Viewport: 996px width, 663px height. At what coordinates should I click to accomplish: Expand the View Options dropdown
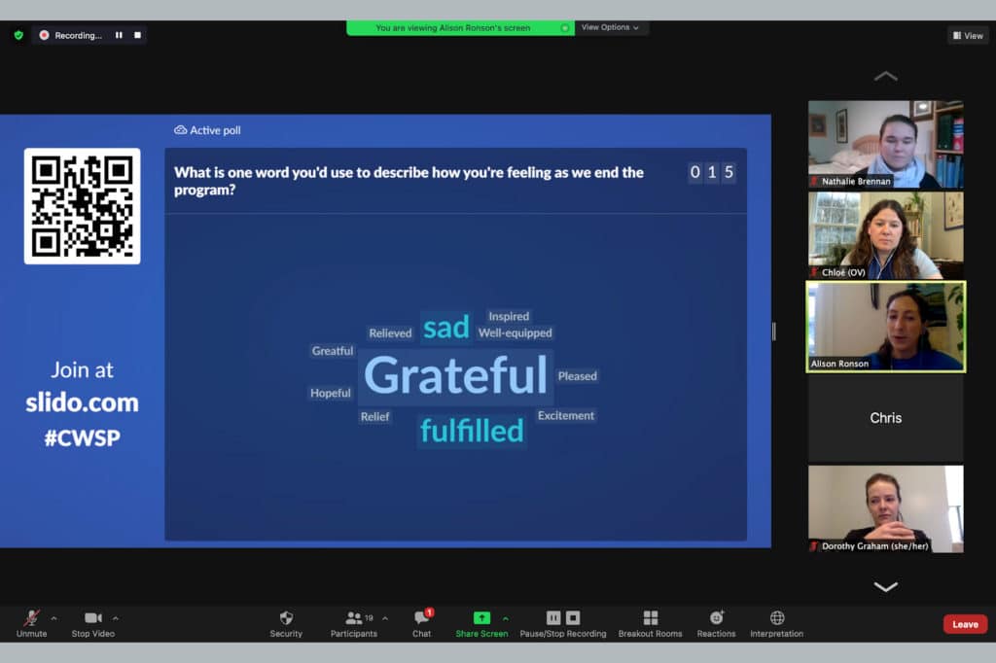(x=610, y=27)
